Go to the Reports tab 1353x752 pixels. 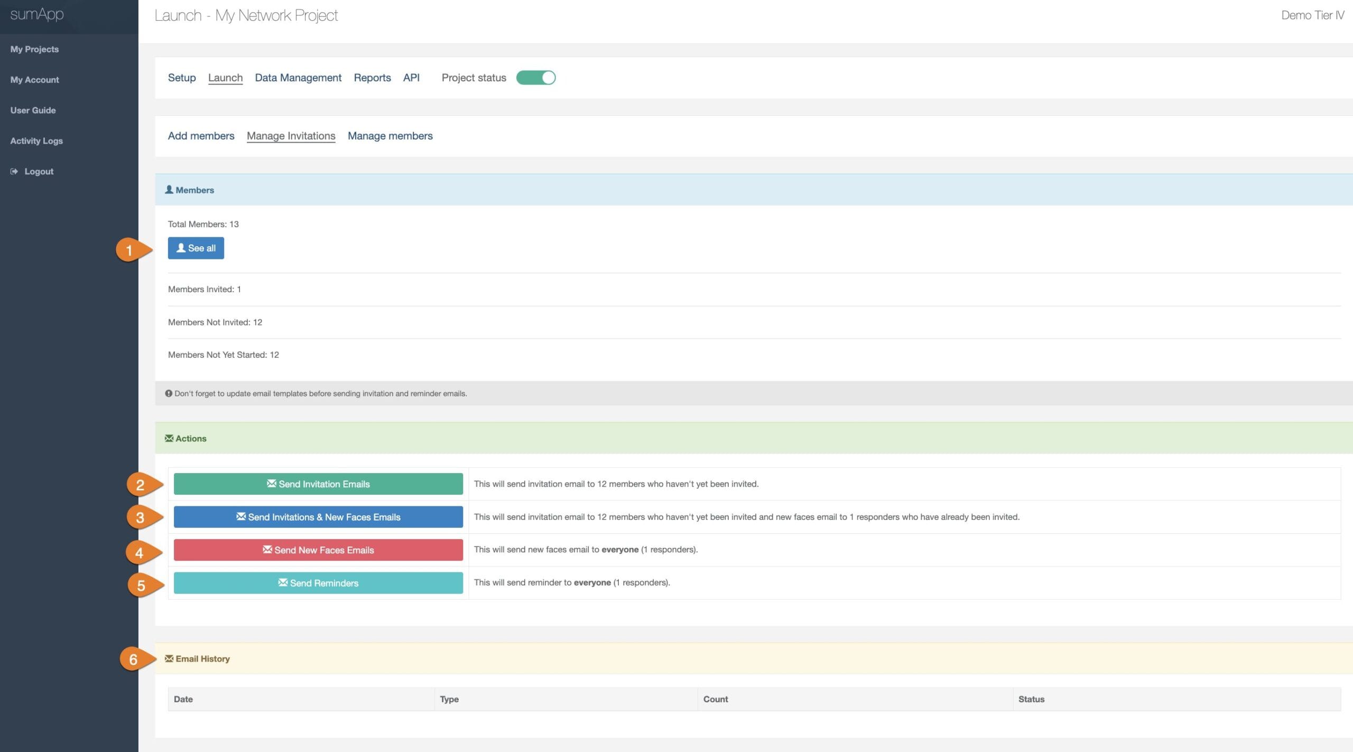tap(372, 78)
